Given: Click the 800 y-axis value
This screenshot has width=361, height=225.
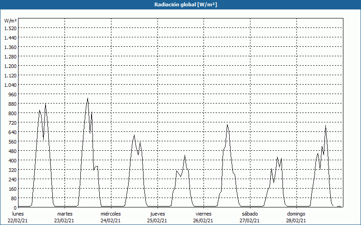Looking at the screenshot, I should click(13, 113).
